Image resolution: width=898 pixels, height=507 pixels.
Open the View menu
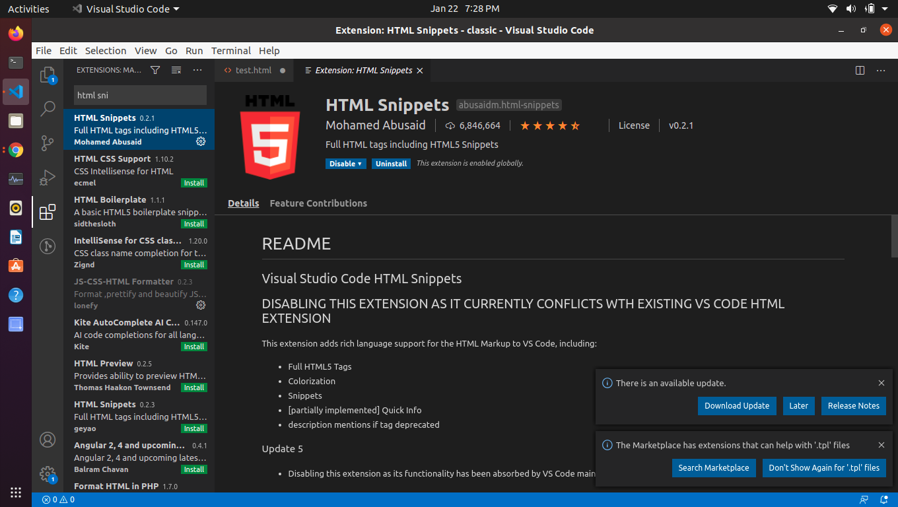pyautogui.click(x=146, y=50)
